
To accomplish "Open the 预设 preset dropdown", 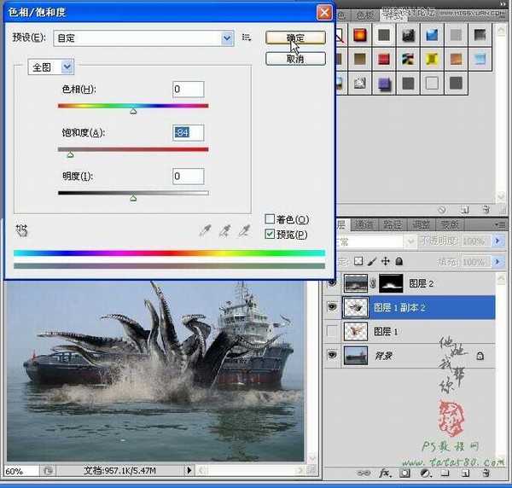I will (227, 38).
